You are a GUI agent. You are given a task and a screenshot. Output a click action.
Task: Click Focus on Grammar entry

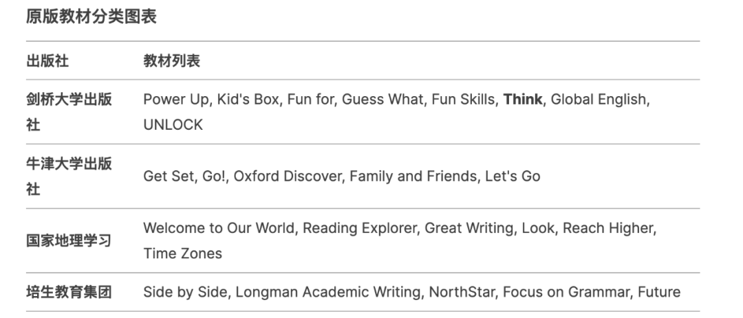(567, 292)
